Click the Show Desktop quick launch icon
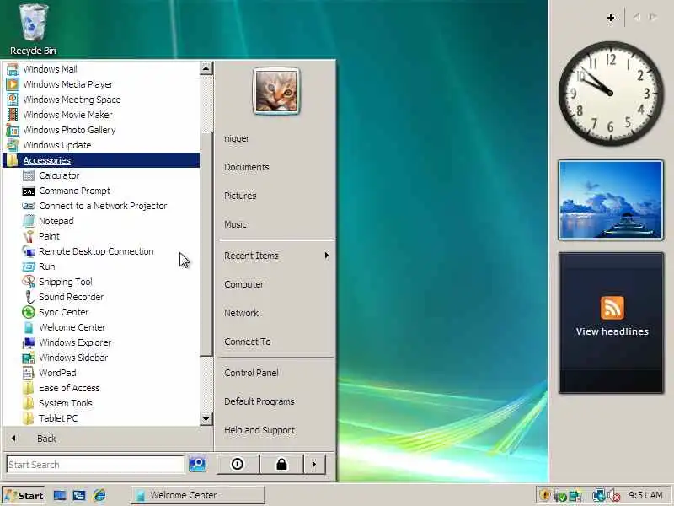The height and width of the screenshot is (506, 674). (x=60, y=495)
